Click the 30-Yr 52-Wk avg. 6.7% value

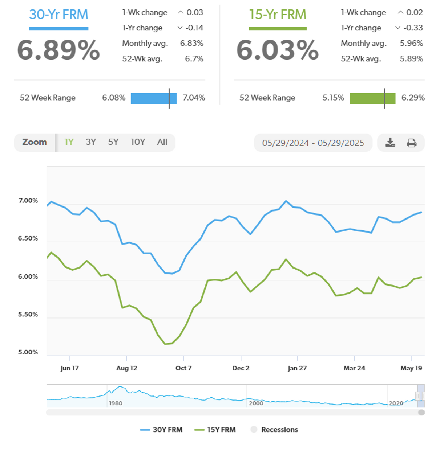[194, 59]
